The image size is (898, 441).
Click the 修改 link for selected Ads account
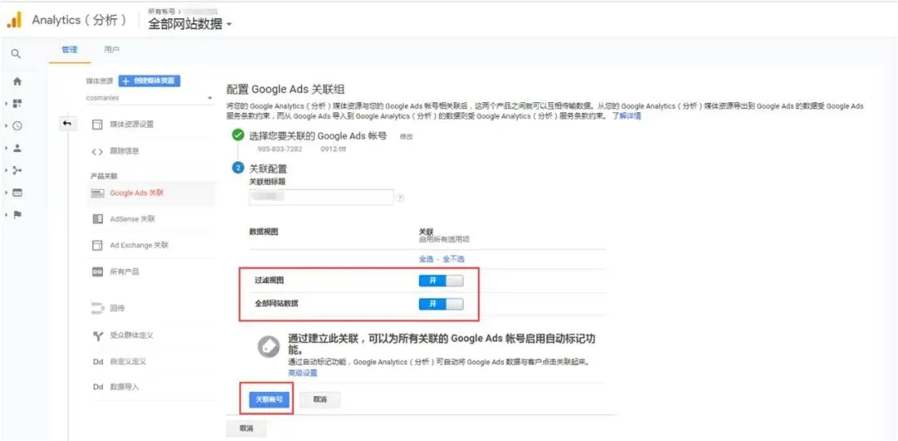406,137
